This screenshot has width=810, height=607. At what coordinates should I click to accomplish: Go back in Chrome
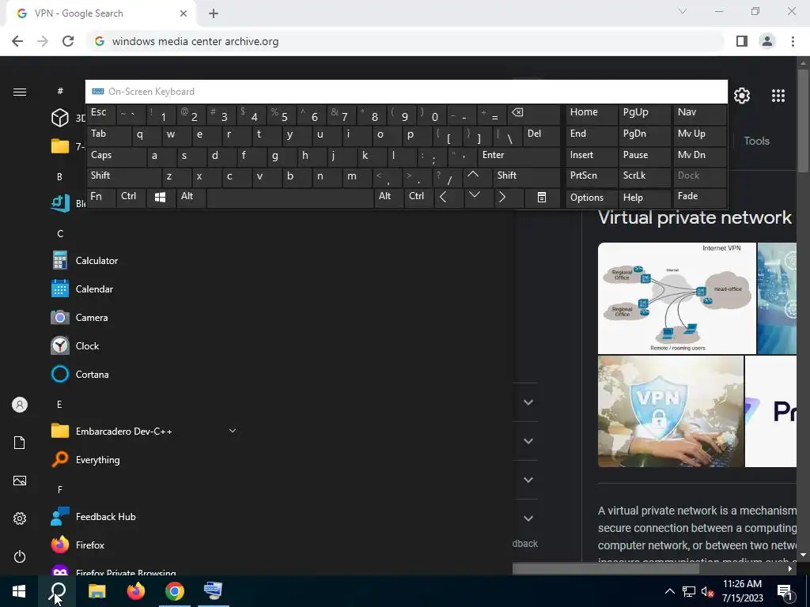[17, 41]
